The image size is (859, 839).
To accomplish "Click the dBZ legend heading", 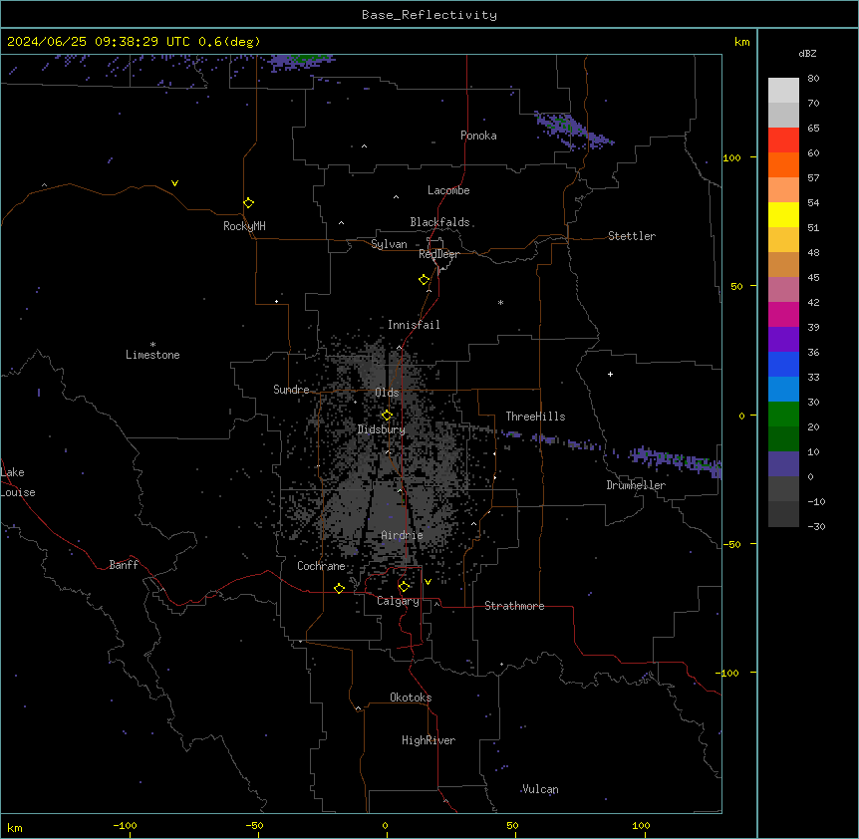I will point(807,53).
